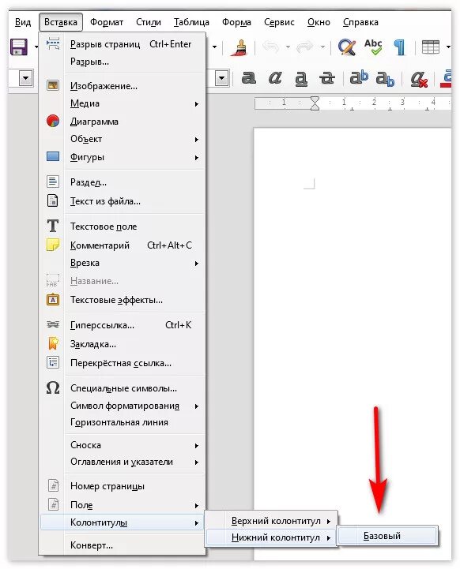Viewport: 460px width, 569px height.
Task: Click the Redo arrow icon
Action: point(305,47)
